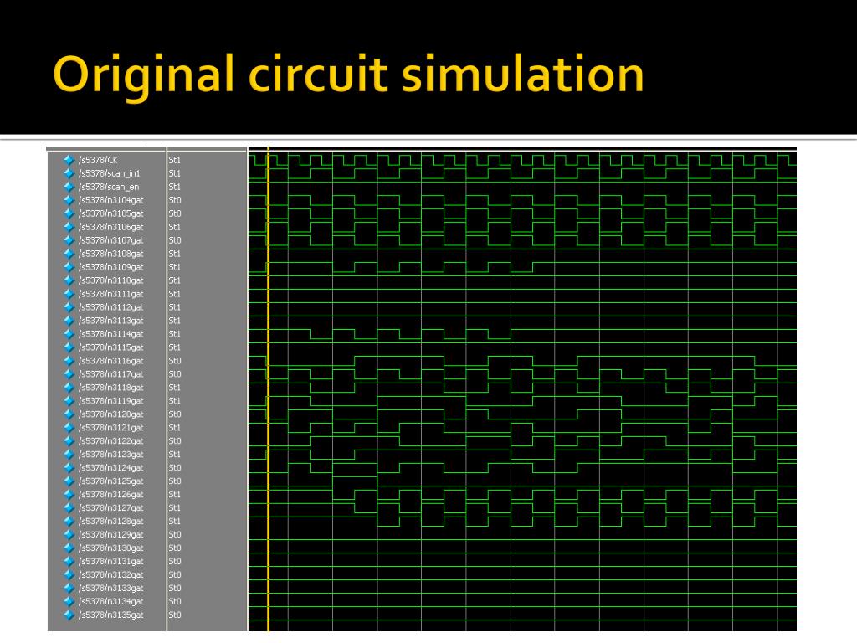Click the St1 value of n3128gat
This screenshot has width=857, height=643.
[x=174, y=522]
